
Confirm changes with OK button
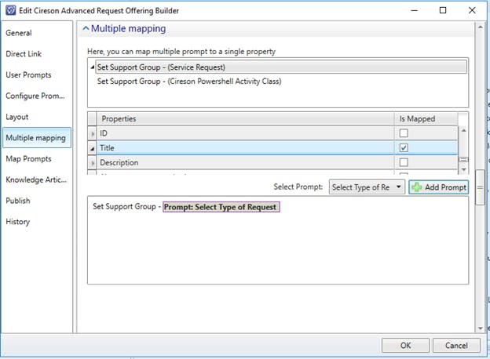(x=405, y=346)
